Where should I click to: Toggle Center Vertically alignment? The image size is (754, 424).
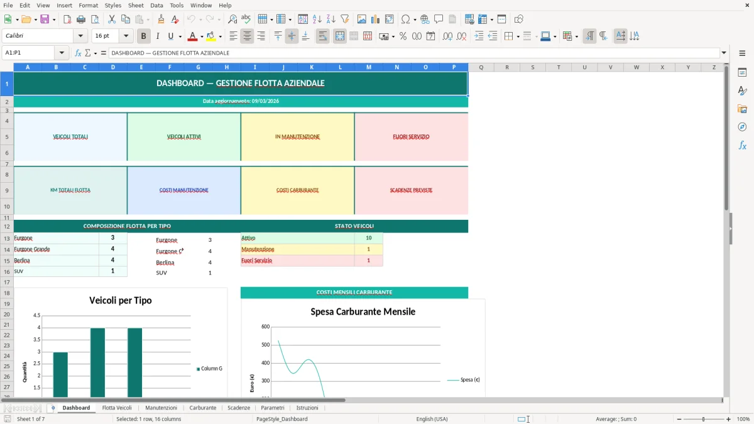click(x=292, y=36)
